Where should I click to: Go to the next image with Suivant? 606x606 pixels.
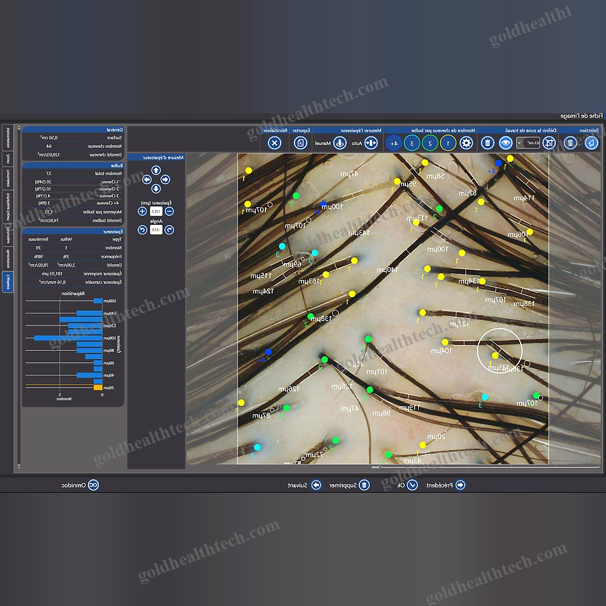(305, 485)
